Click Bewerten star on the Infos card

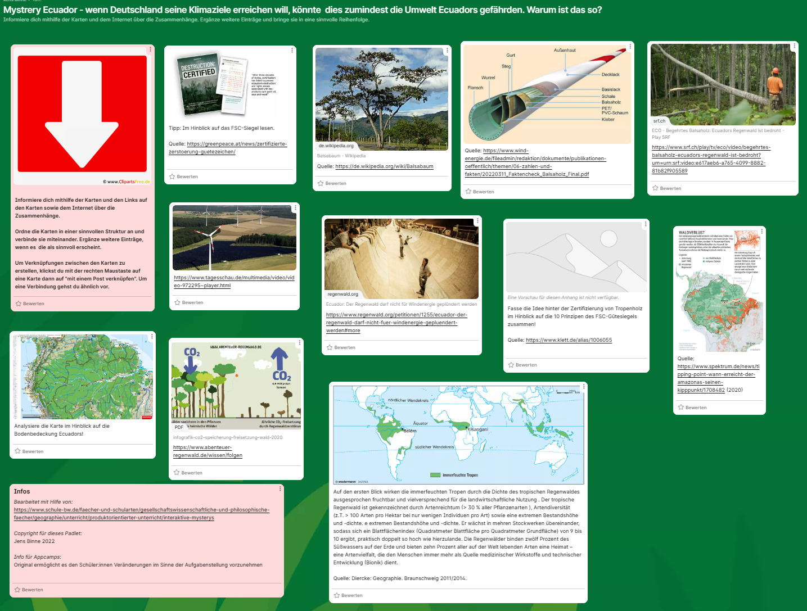pyautogui.click(x=17, y=590)
